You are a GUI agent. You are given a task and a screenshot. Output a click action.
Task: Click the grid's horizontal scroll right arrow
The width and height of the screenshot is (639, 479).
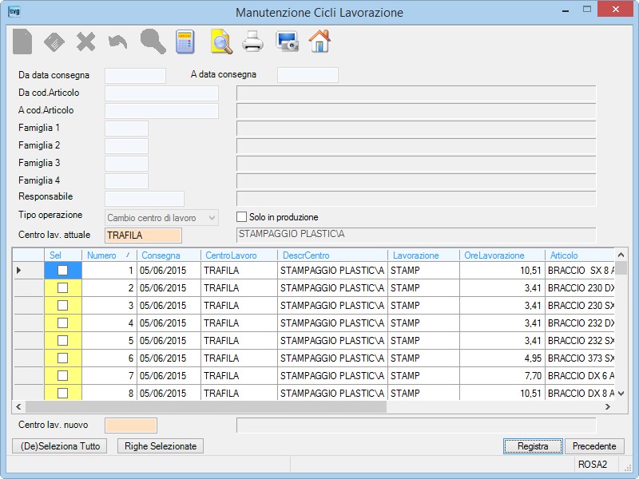(x=608, y=406)
